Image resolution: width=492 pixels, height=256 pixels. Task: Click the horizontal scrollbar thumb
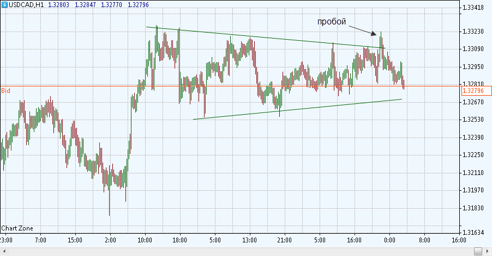(x=478, y=251)
